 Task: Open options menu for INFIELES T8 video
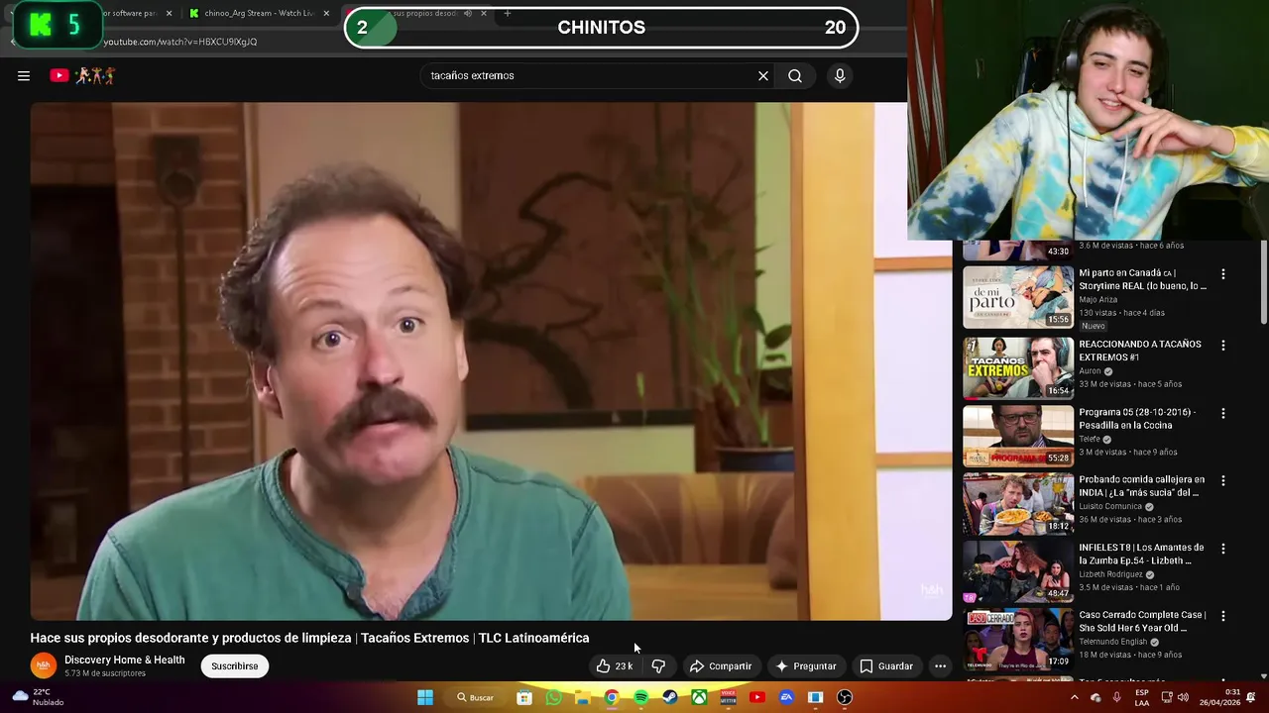click(x=1223, y=549)
